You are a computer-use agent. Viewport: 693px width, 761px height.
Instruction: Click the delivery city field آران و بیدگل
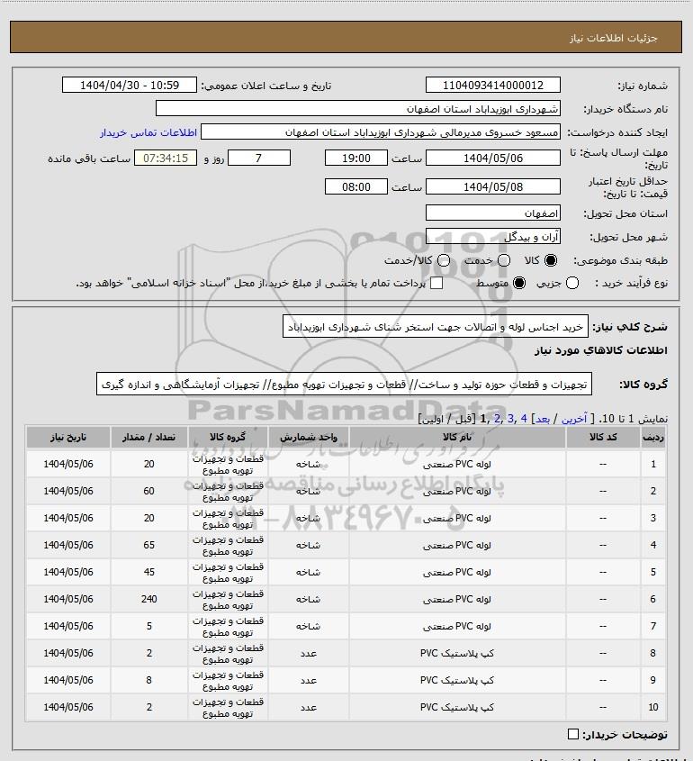click(492, 236)
